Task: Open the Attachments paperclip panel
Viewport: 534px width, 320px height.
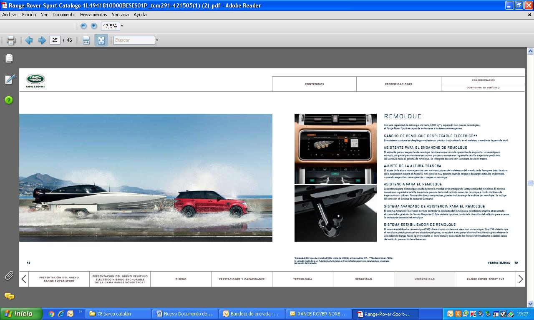Action: [x=9, y=275]
